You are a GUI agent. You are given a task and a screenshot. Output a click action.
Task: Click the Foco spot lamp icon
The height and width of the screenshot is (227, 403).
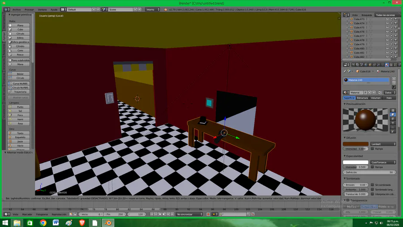tap(10, 115)
